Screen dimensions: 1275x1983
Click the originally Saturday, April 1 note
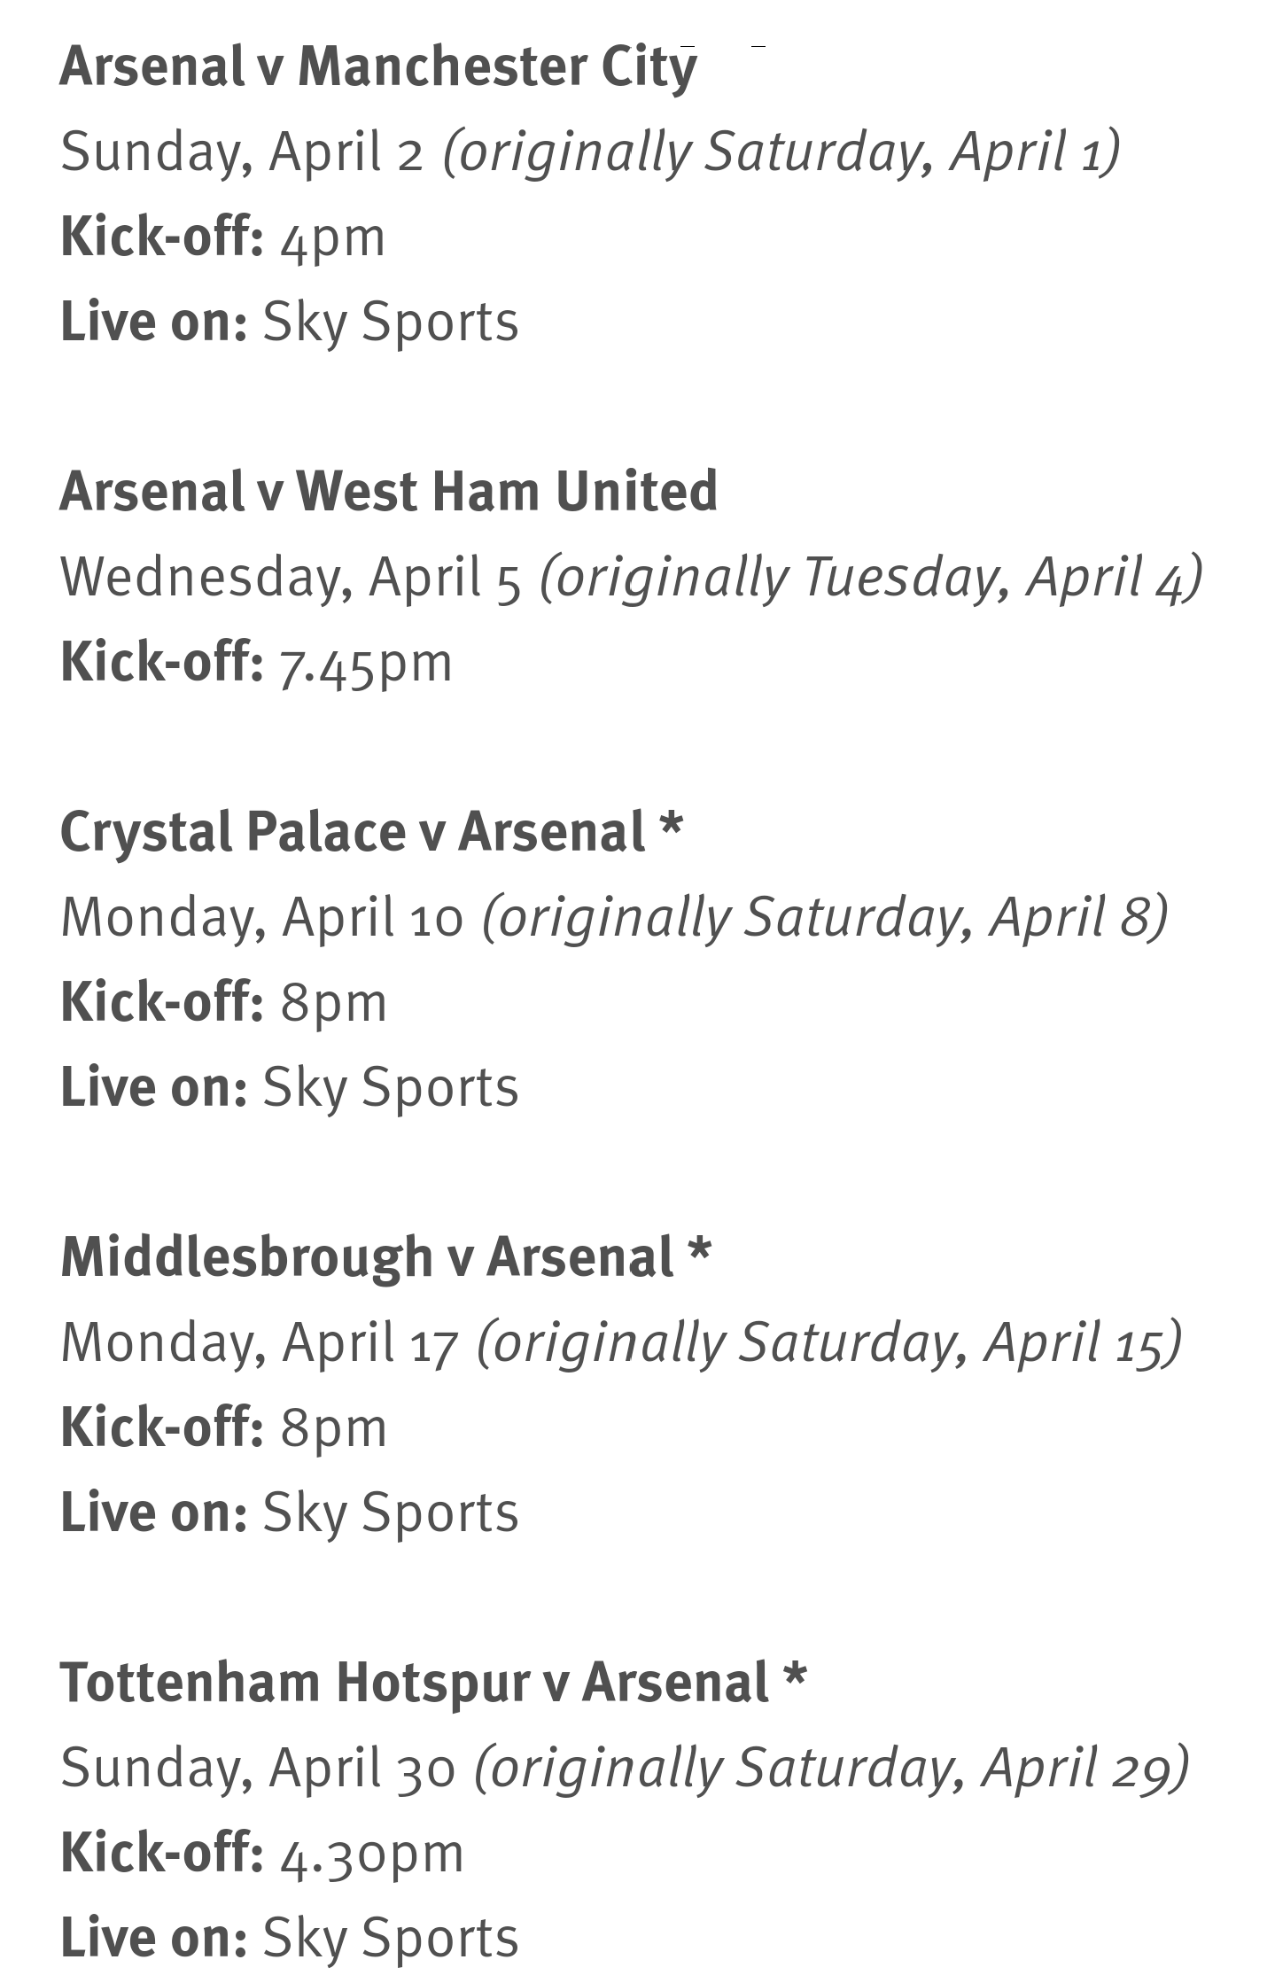tap(781, 152)
